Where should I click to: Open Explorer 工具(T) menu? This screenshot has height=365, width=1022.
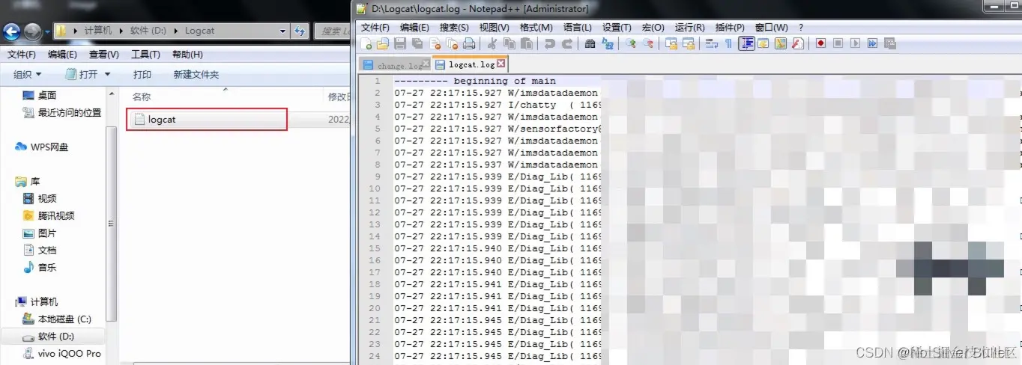pos(145,55)
